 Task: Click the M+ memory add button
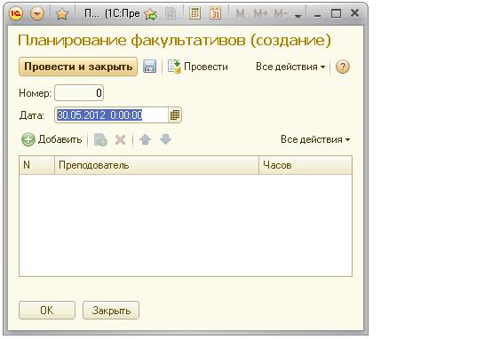click(x=261, y=13)
